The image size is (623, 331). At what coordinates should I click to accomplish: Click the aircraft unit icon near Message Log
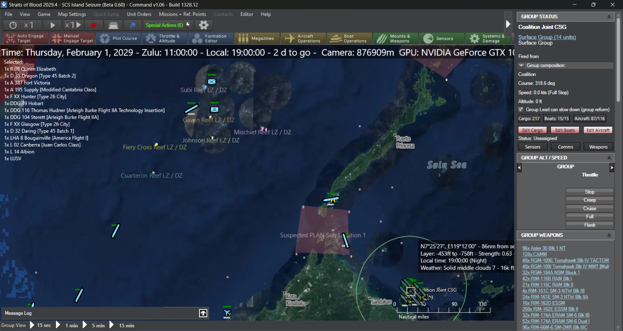pos(227,313)
